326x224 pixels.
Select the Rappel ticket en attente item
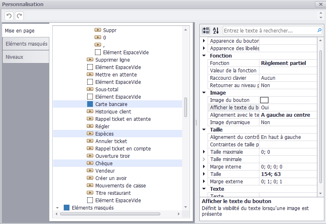coord(123,119)
